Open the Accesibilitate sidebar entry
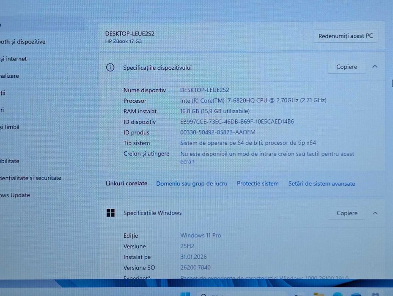 (10, 161)
